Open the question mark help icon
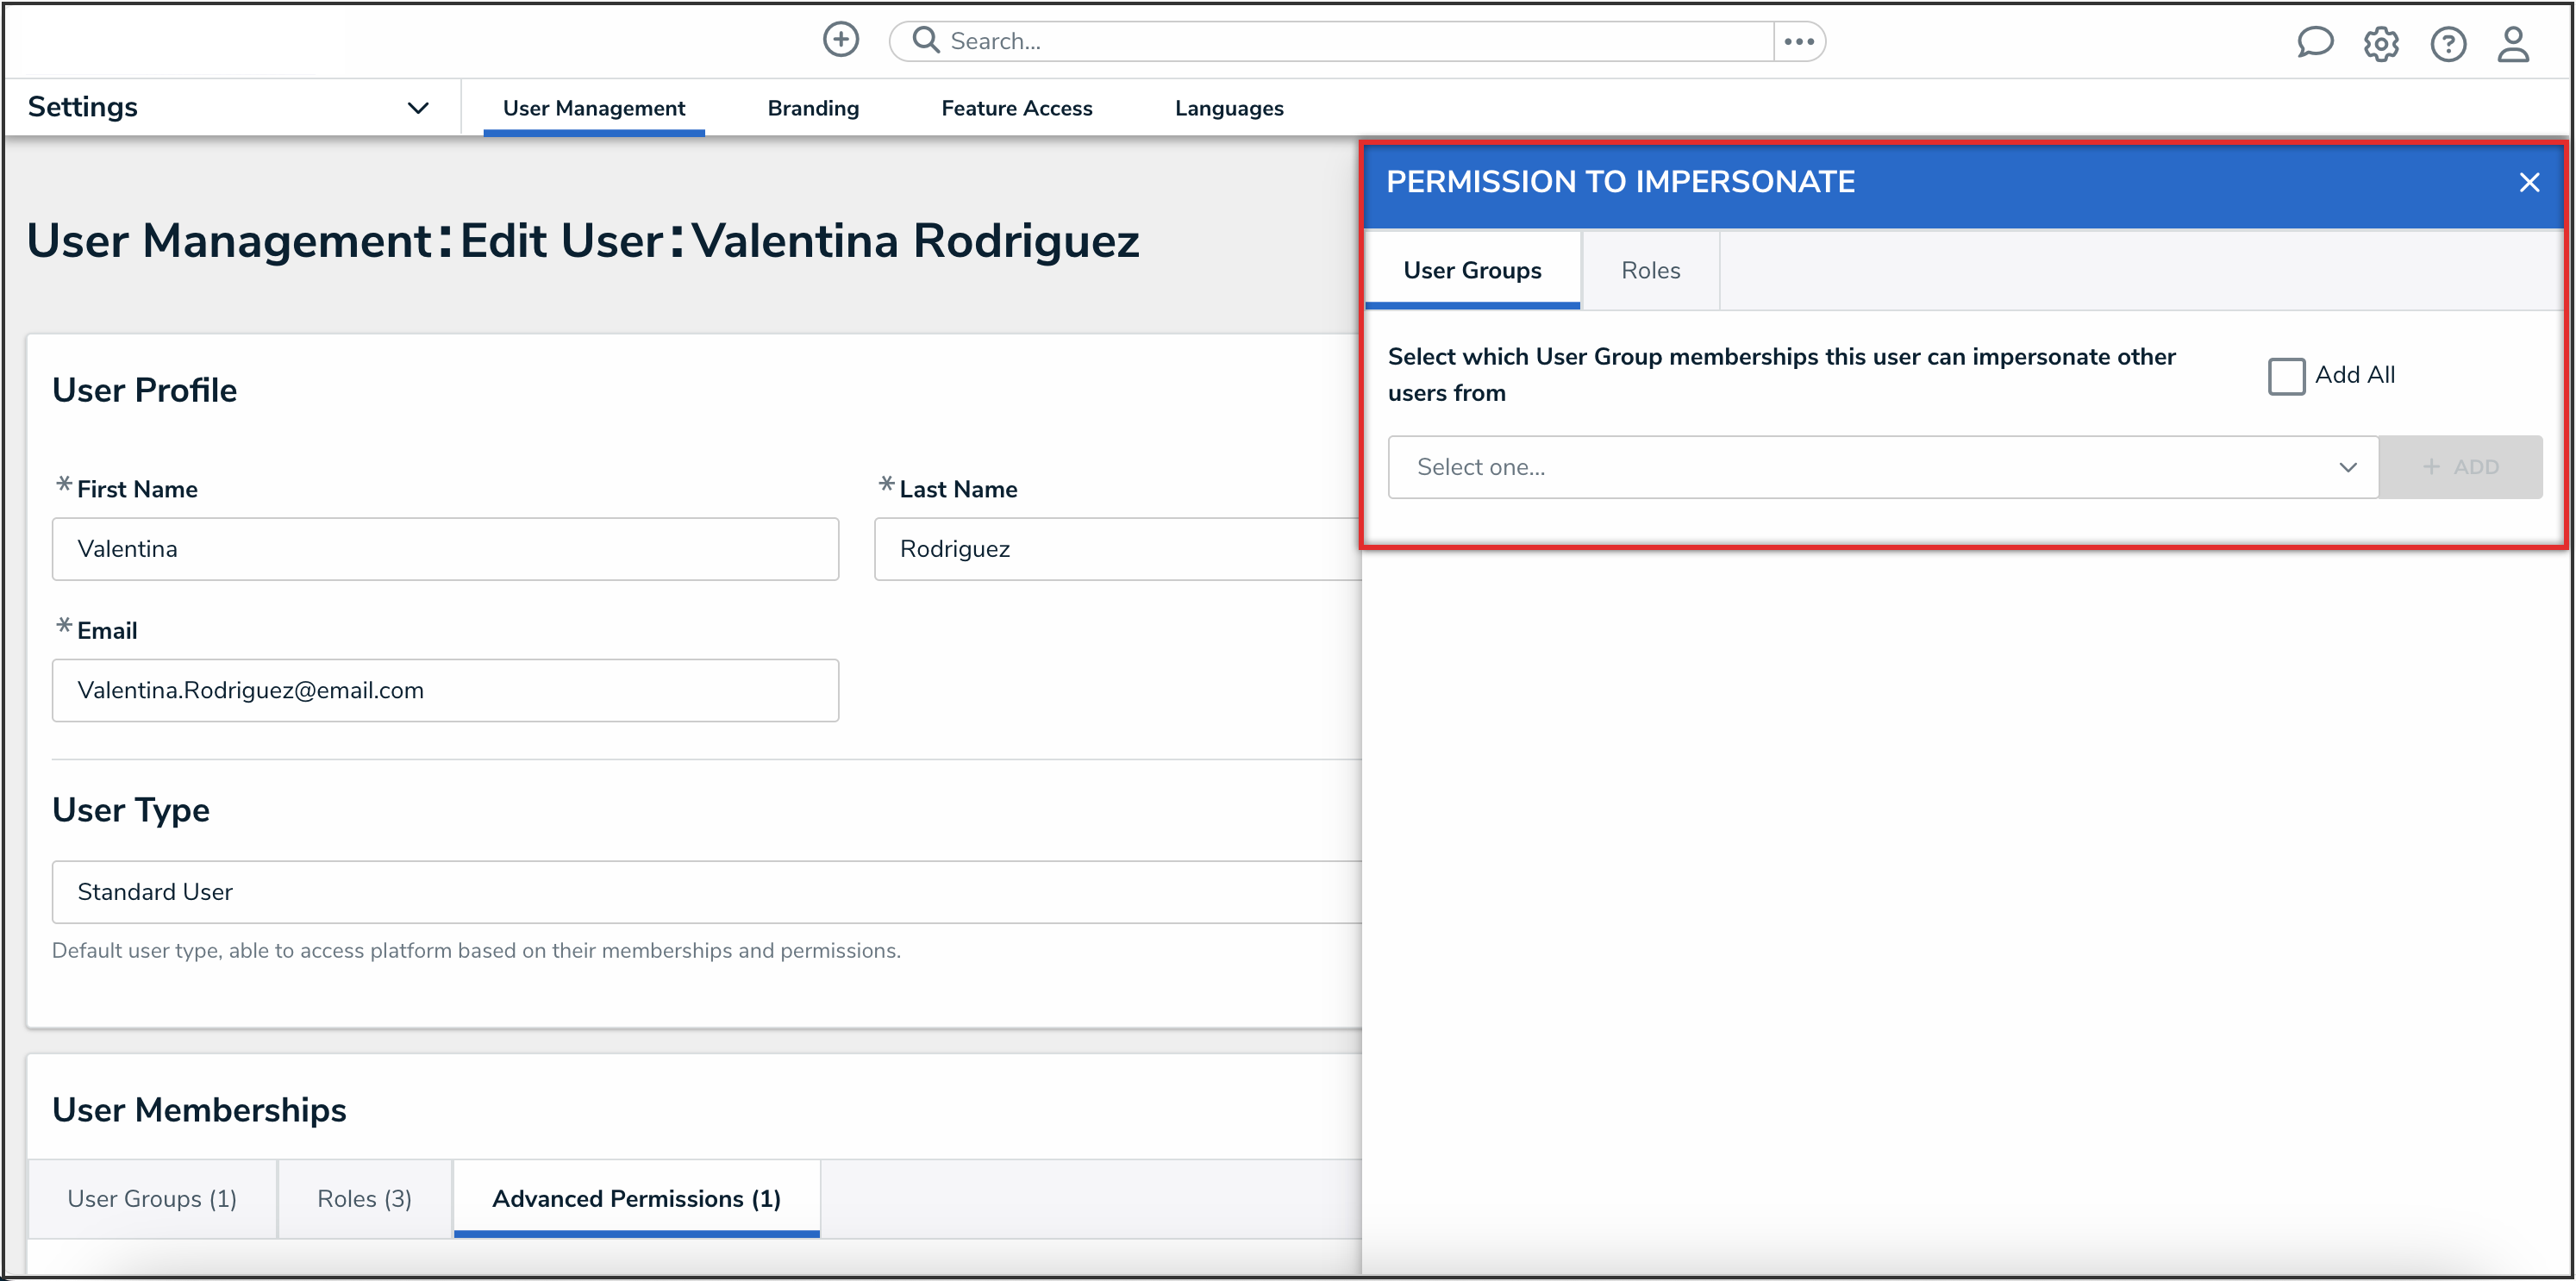Viewport: 2576px width, 1281px height. 2447,44
